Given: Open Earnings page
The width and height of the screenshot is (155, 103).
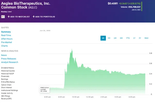Looking at the screenshot, I should pyautogui.click(x=5, y=79).
